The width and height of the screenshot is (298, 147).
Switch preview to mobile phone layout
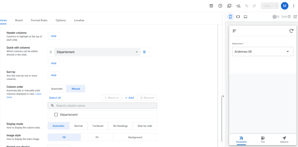[230, 17]
